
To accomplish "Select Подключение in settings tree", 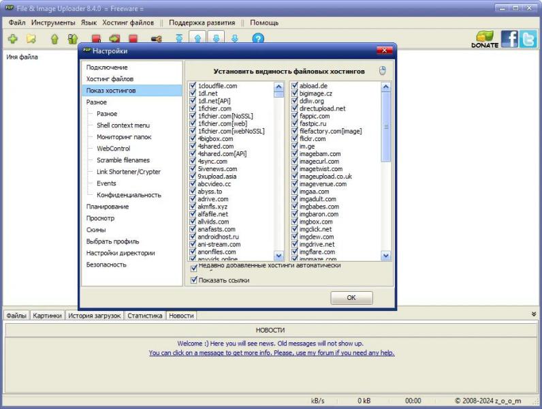I will coord(107,67).
